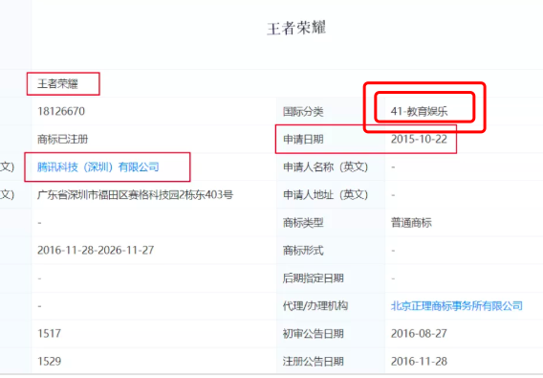This screenshot has width=543, height=378.
Task: Select the 注册公告日期 label
Action: [313, 362]
